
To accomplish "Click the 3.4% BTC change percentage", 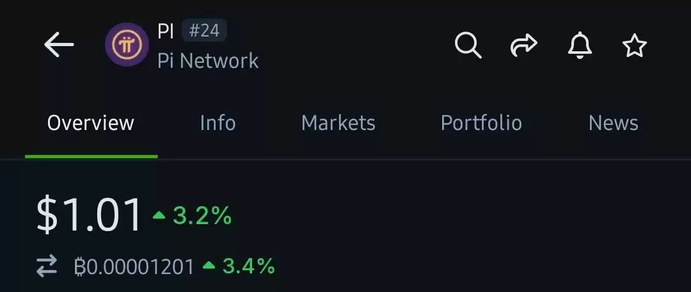I will click(x=249, y=266).
